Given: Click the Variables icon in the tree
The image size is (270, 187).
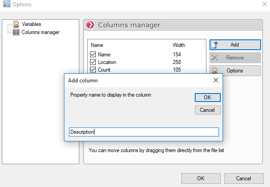Looking at the screenshot, I should click(16, 24).
